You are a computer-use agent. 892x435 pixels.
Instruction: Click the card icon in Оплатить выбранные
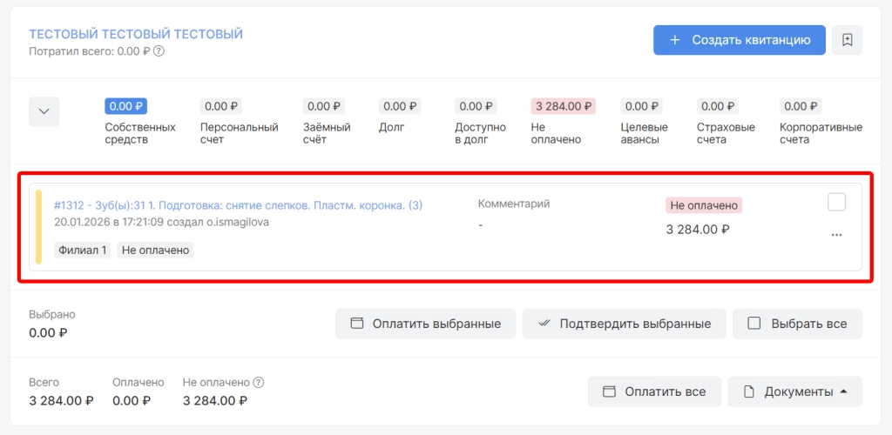(356, 324)
